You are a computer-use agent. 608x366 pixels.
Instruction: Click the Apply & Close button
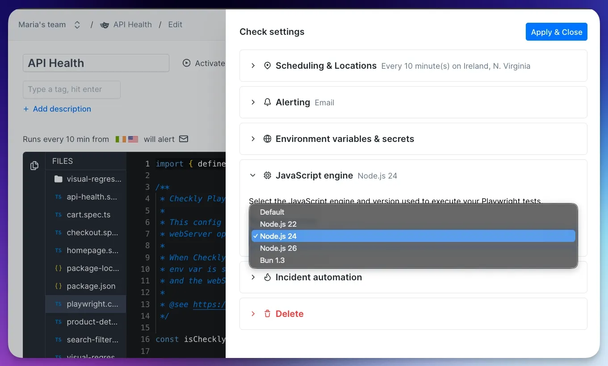pyautogui.click(x=556, y=32)
